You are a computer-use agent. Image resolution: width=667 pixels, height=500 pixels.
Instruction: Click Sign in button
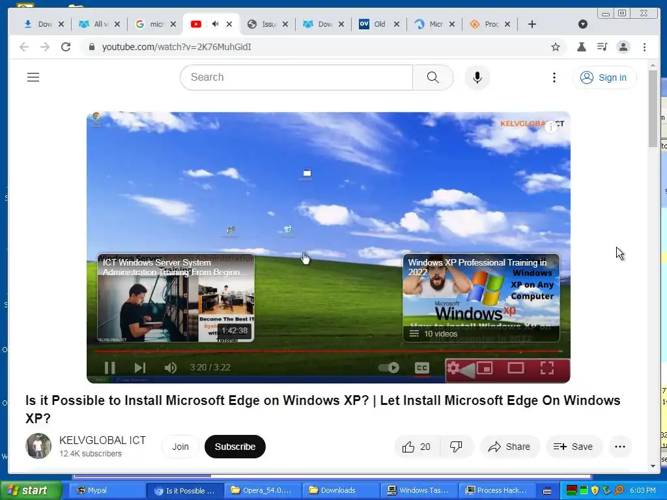point(604,77)
